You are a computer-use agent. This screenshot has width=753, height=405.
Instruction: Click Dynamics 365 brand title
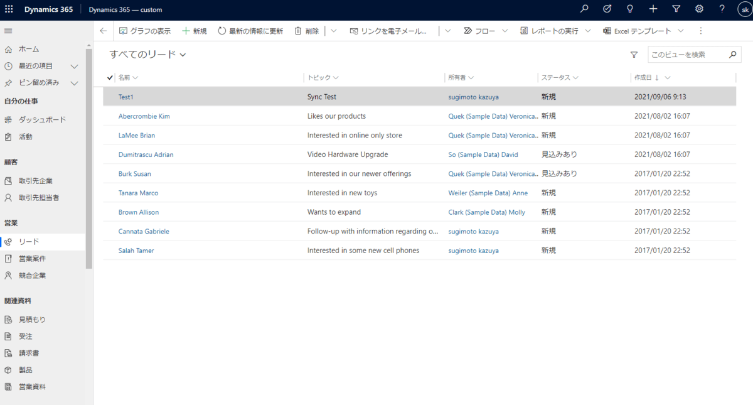(x=49, y=9)
